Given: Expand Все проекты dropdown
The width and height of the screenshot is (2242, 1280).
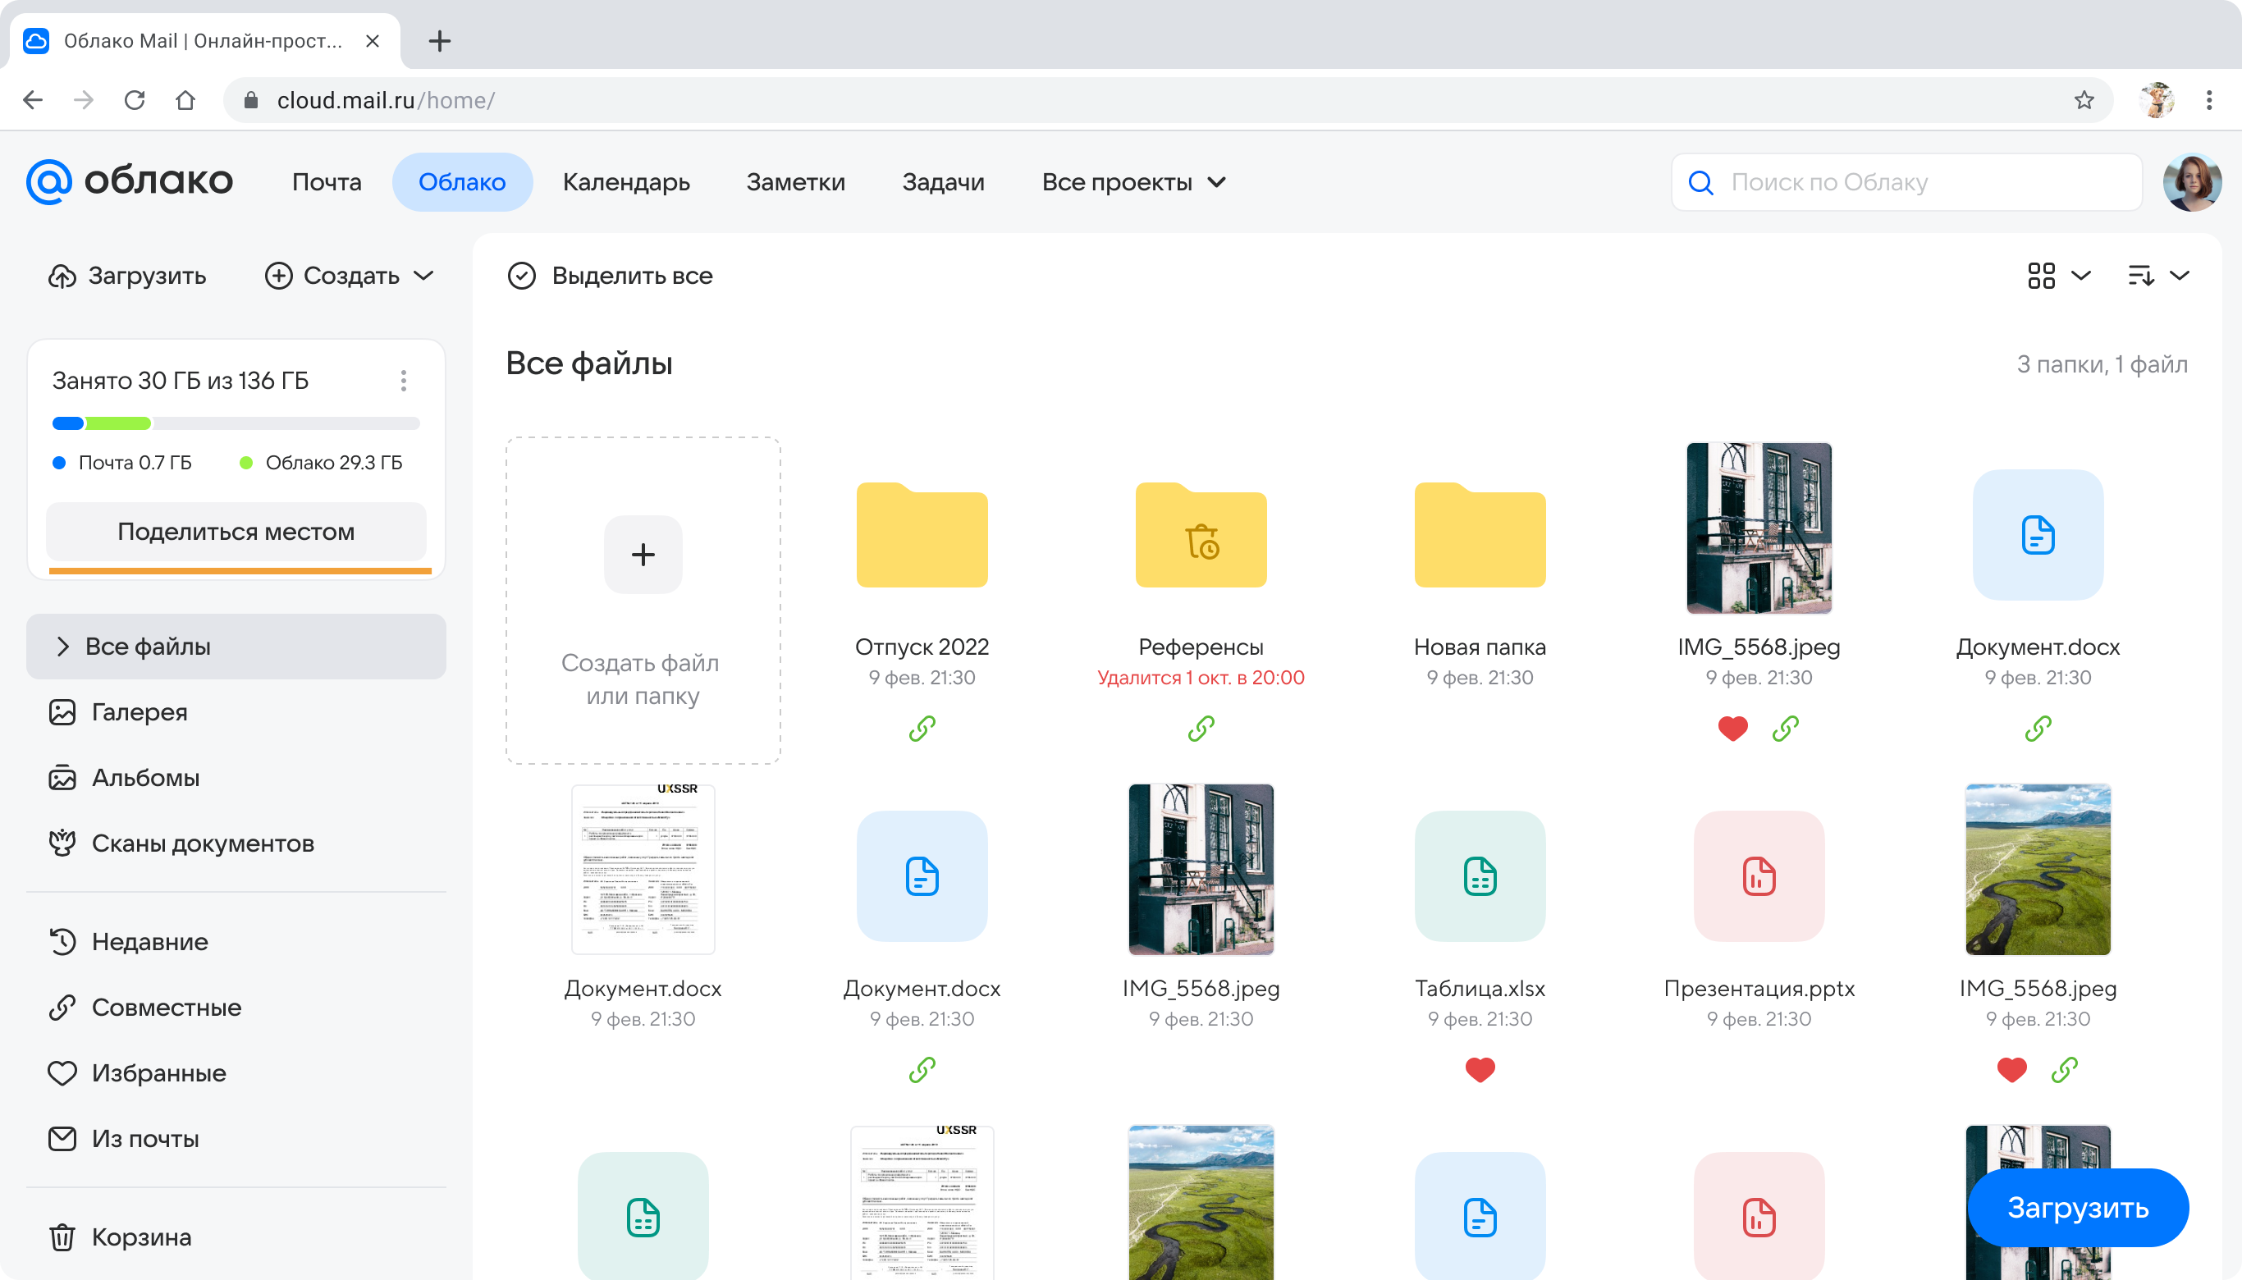Looking at the screenshot, I should pos(1133,182).
